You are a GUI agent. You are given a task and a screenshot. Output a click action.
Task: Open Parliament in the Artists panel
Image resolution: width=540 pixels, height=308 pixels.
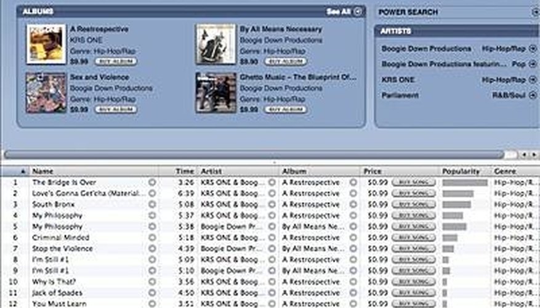coord(400,95)
